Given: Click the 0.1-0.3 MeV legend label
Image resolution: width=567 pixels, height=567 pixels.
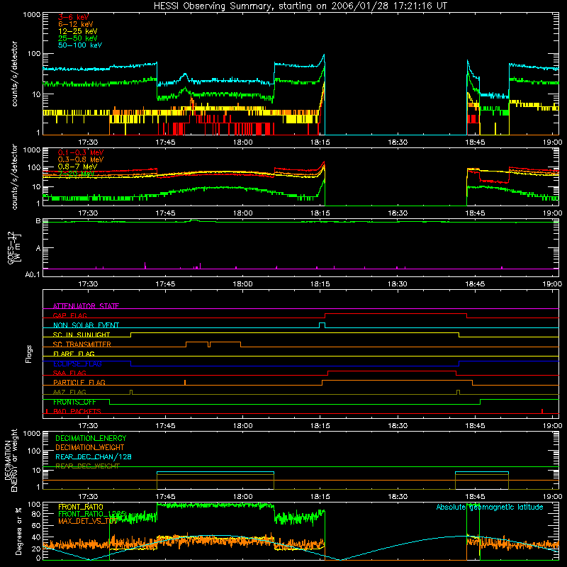Looking at the screenshot, I should tap(81, 152).
